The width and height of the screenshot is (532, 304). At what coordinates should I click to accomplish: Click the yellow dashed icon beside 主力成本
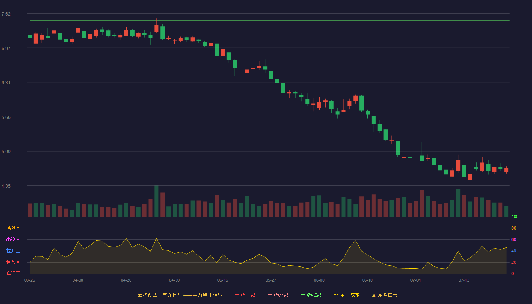tap(336, 295)
